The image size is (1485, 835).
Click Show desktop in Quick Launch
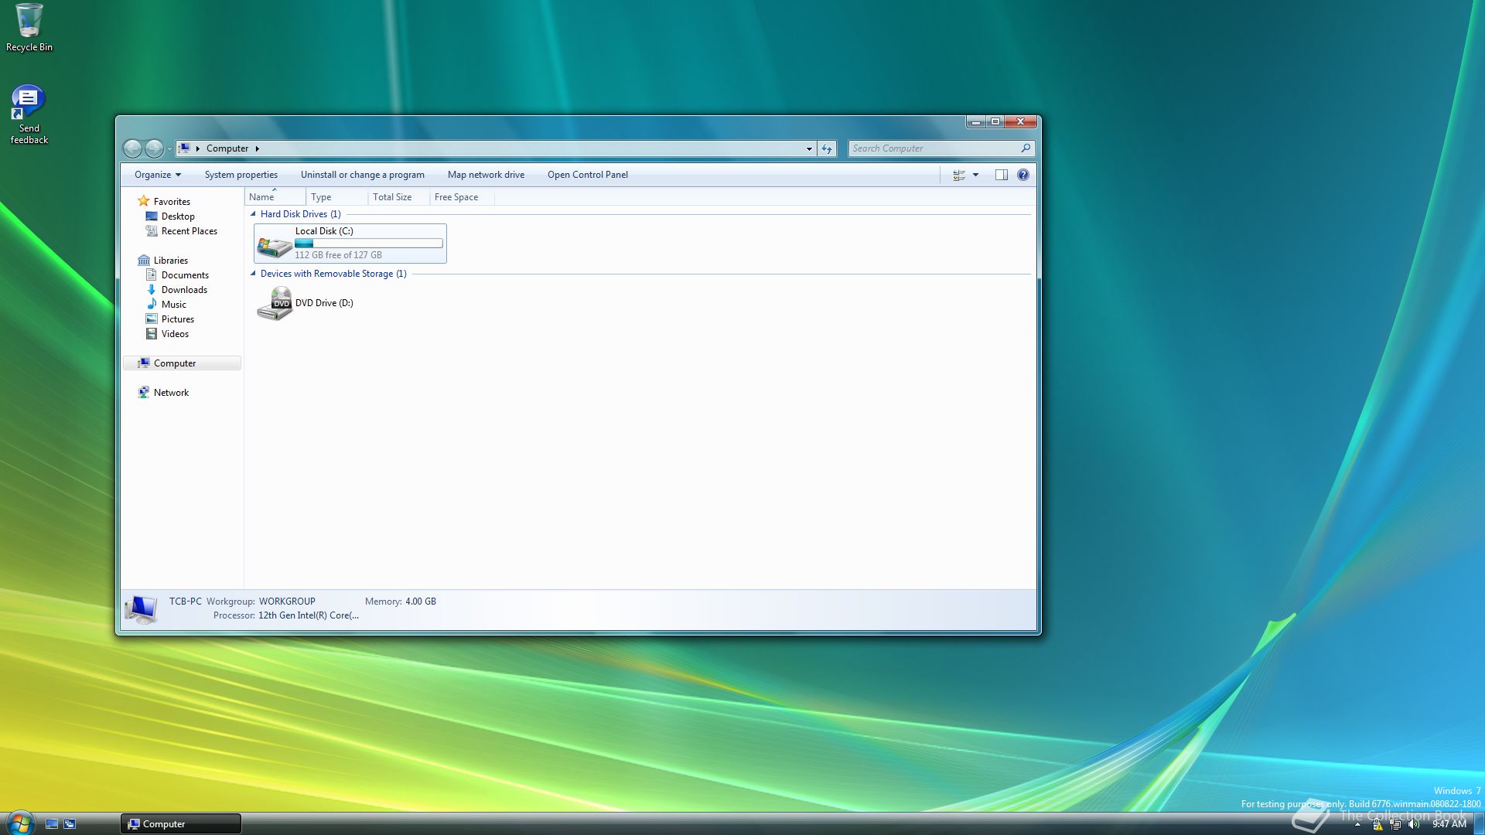[x=52, y=824]
